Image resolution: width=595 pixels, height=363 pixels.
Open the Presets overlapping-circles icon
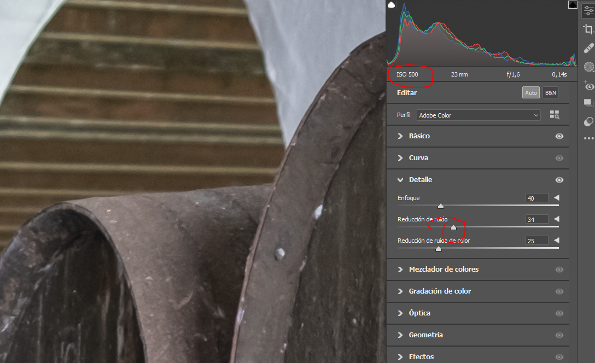(588, 121)
